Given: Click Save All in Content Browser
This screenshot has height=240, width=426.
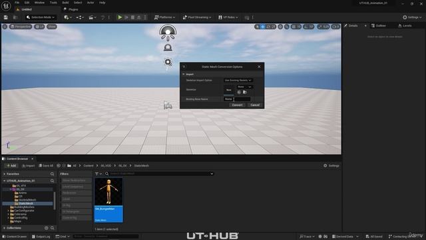Looking at the screenshot, I should coord(46,166).
